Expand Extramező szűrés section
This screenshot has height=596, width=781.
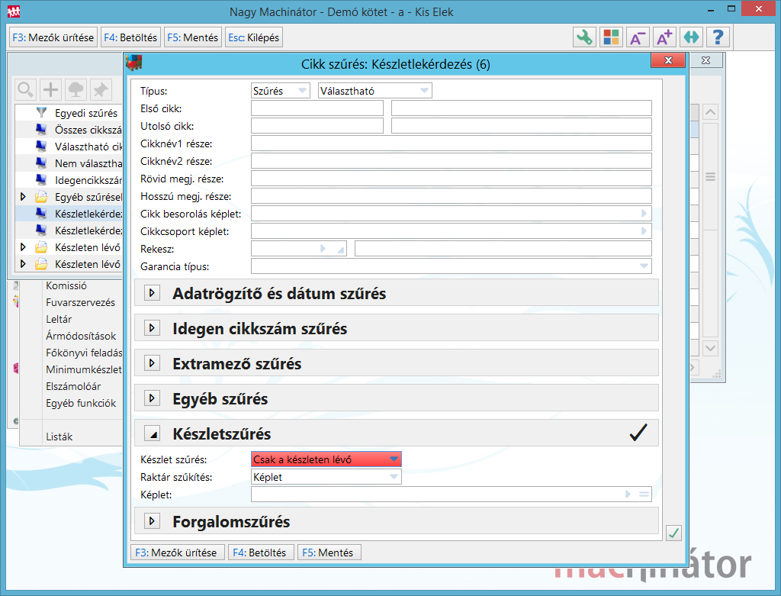152,362
